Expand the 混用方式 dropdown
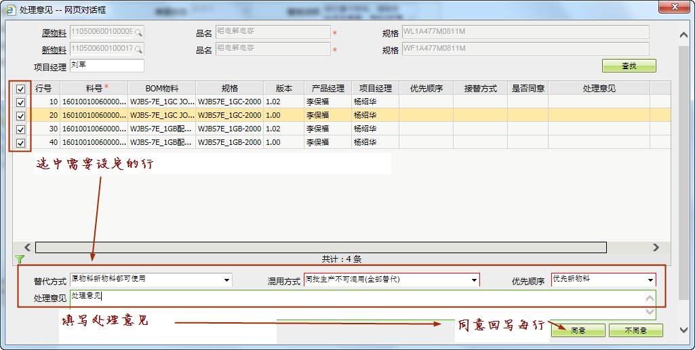This screenshot has width=695, height=350. 474,280
